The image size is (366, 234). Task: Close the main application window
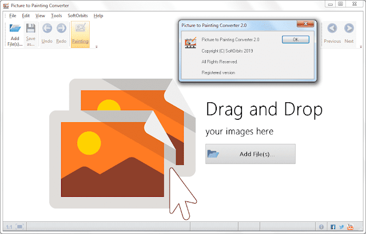(x=355, y=4)
